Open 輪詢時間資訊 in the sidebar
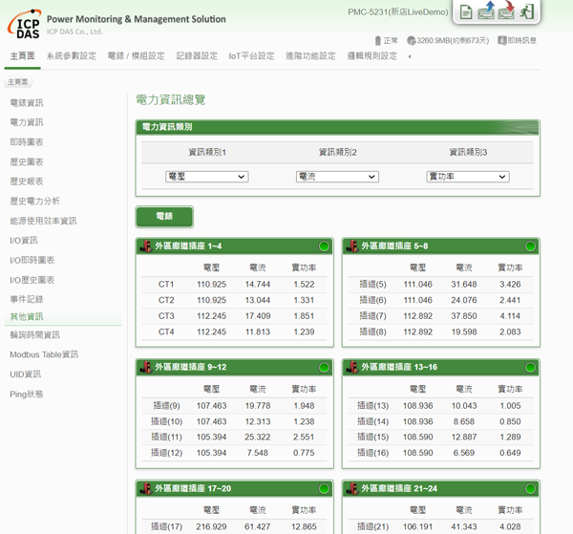 pos(34,334)
